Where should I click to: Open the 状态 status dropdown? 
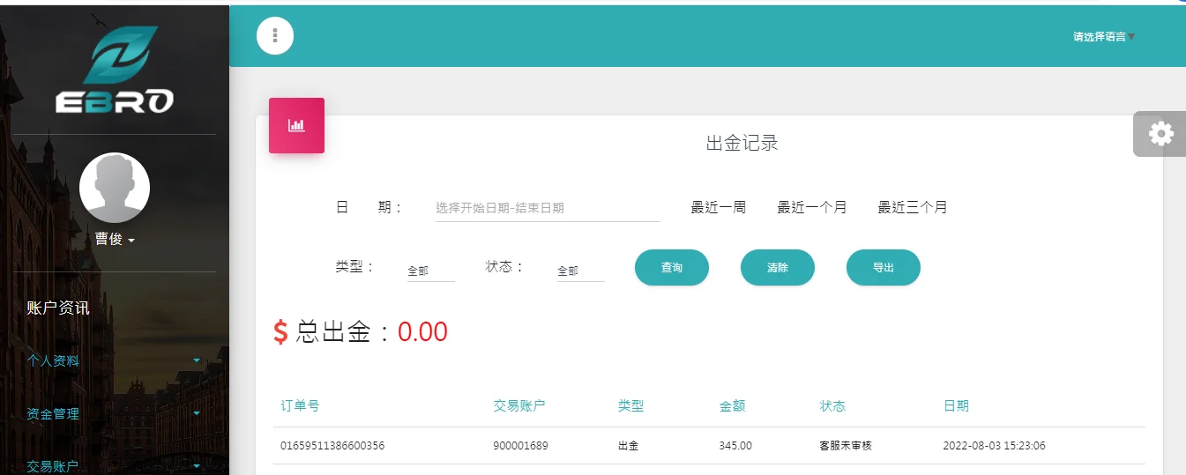coord(580,271)
